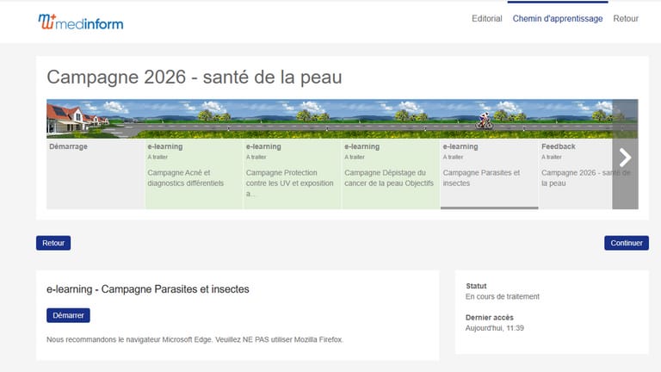Screen dimensions: 661x372
Task: Click the medinform logo
Action: (x=80, y=22)
